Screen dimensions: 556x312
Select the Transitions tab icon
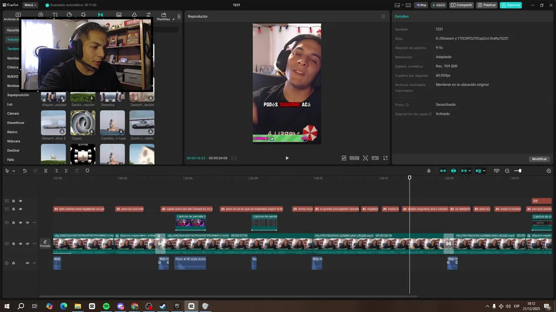click(100, 15)
